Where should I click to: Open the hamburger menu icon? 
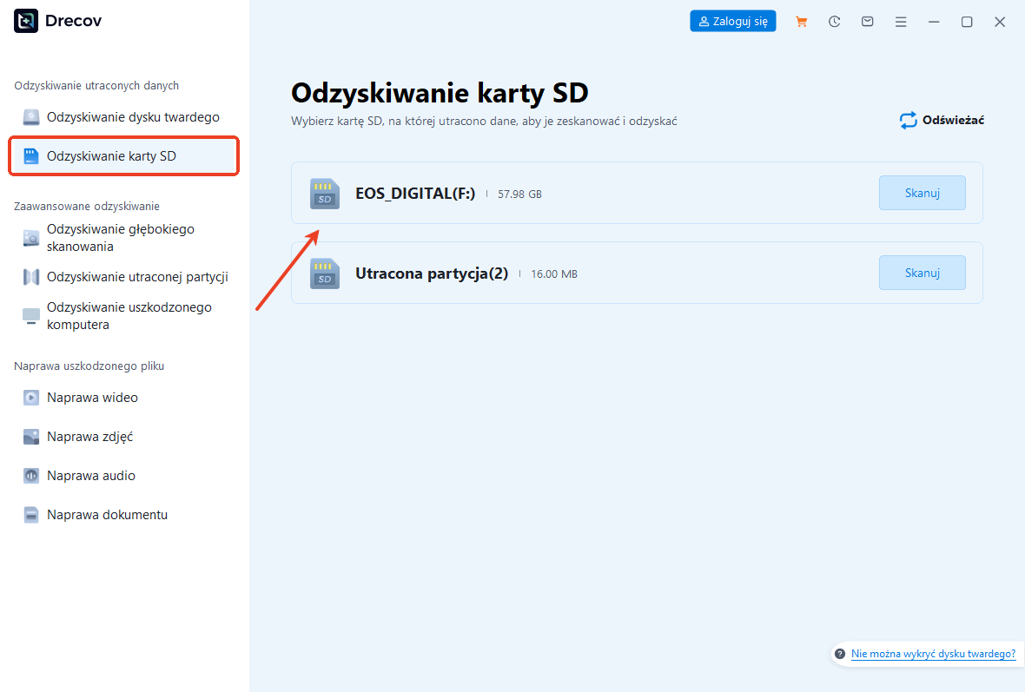click(901, 21)
